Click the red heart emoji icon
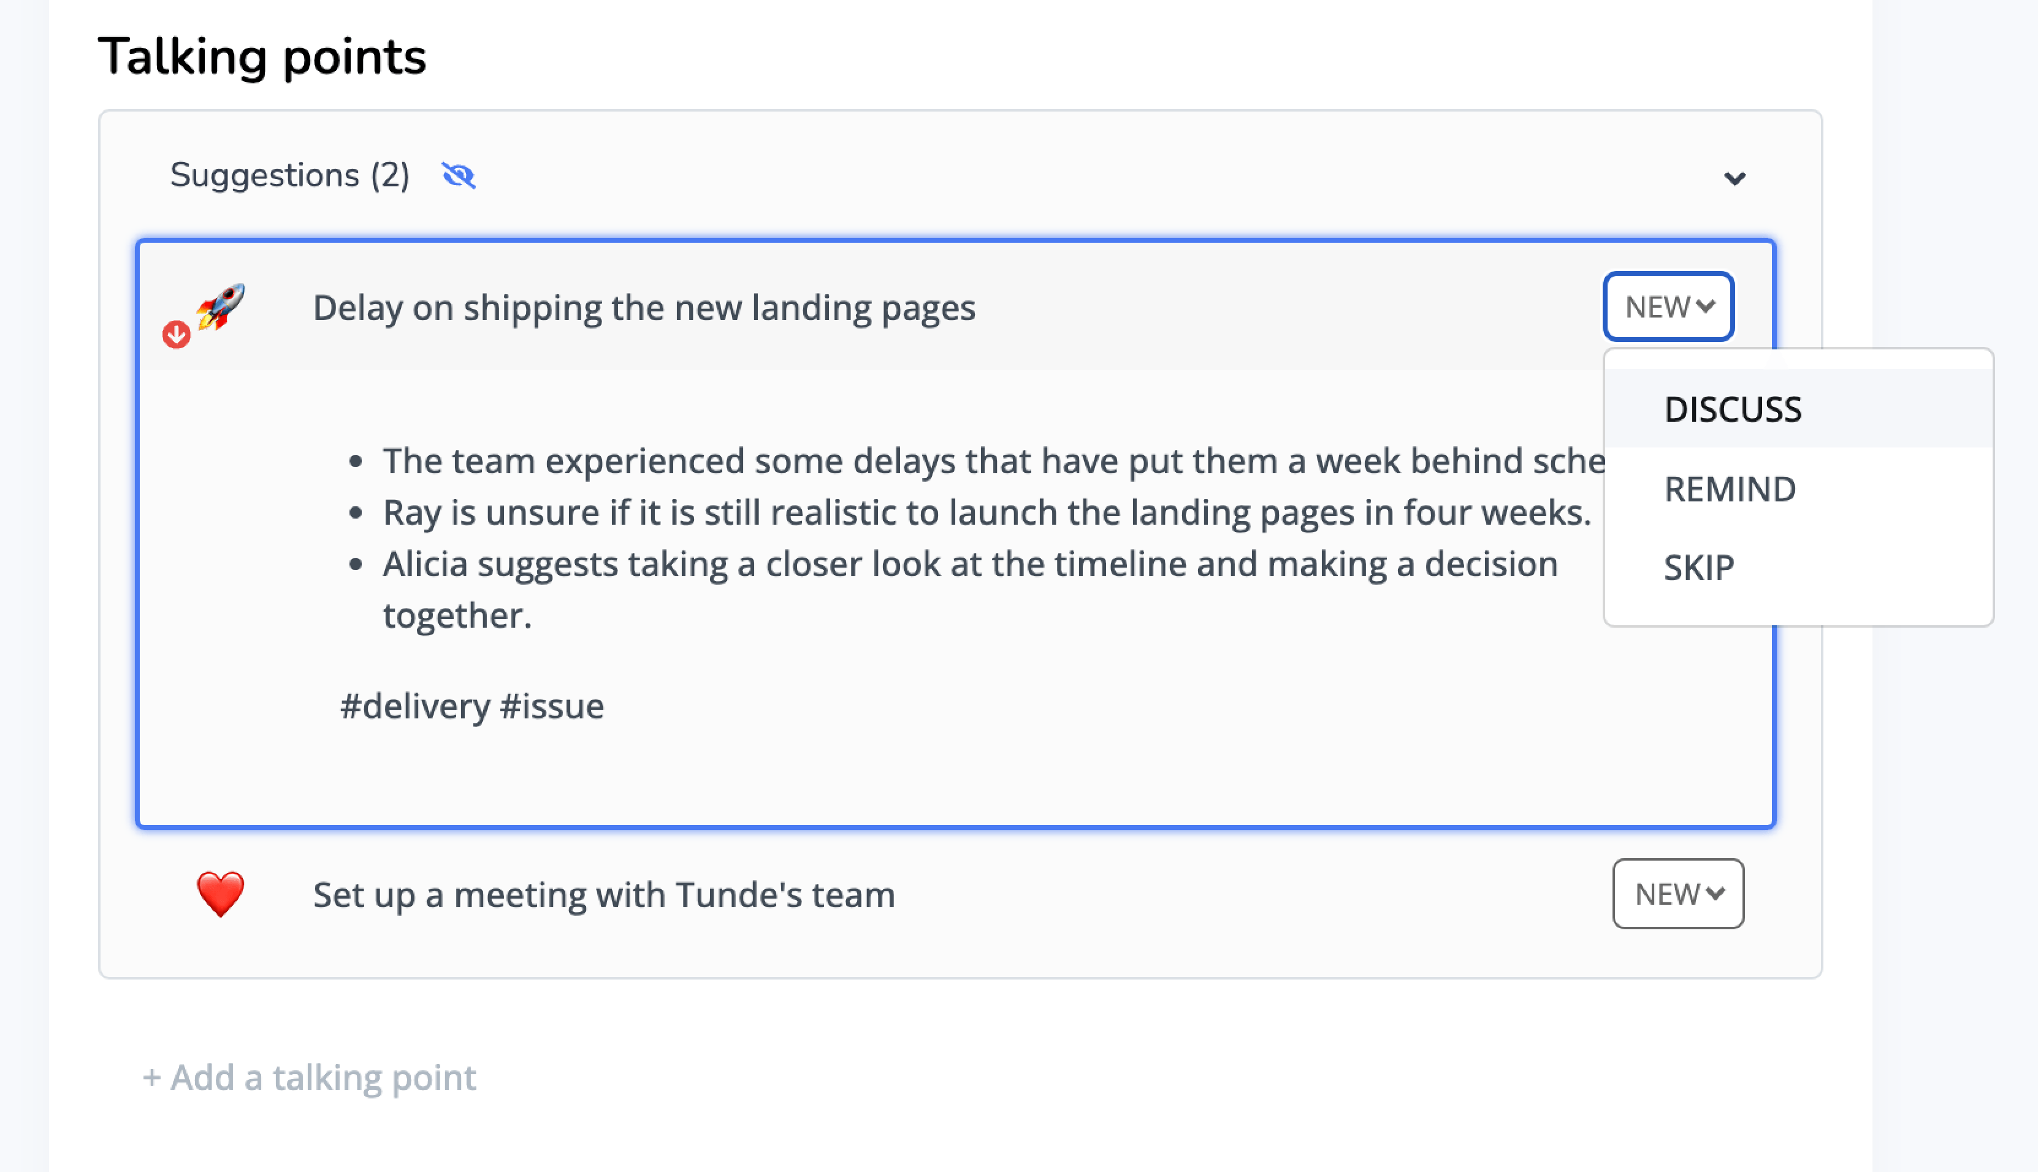This screenshot has height=1172, width=2038. [221, 894]
